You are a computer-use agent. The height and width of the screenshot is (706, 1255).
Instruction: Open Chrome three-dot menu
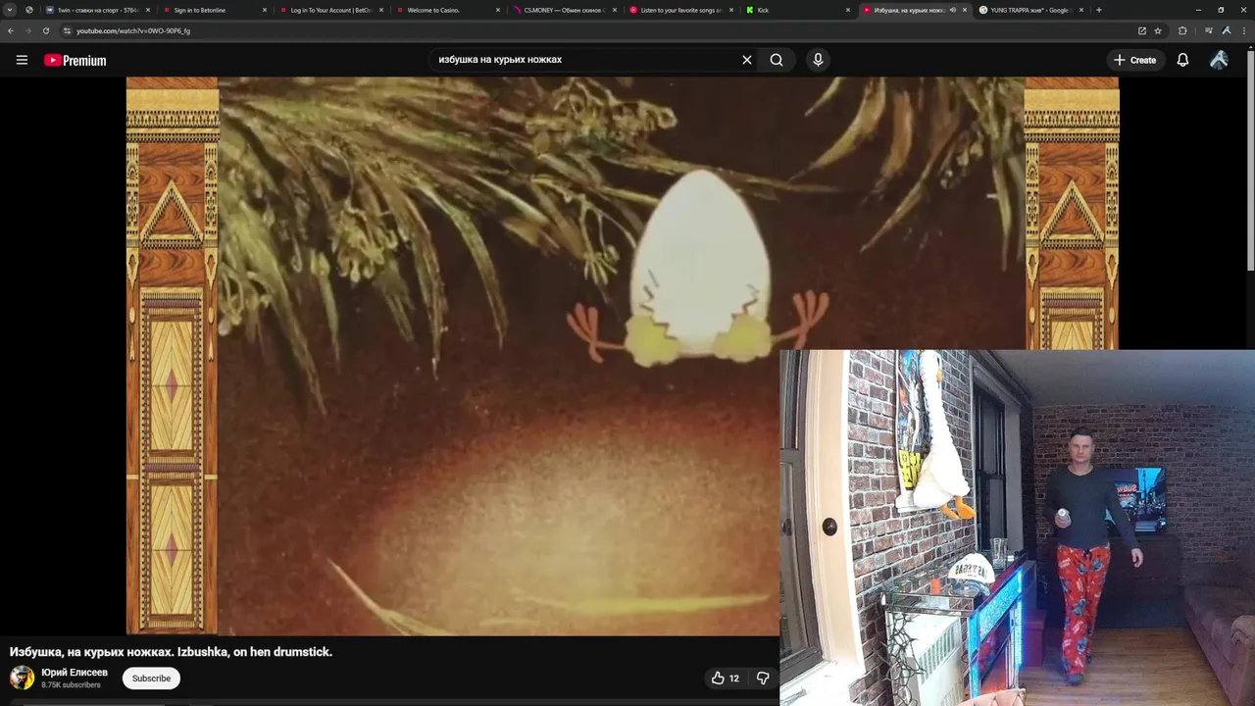coord(1243,30)
